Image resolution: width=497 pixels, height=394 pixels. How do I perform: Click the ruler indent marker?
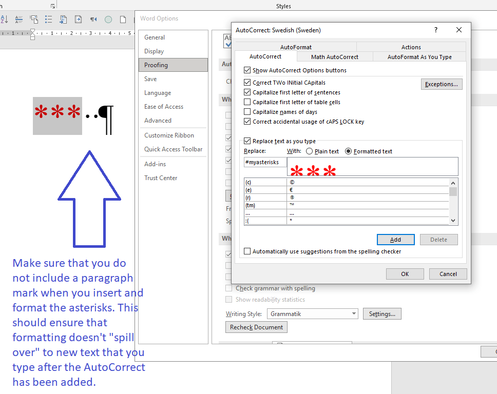pyautogui.click(x=32, y=34)
